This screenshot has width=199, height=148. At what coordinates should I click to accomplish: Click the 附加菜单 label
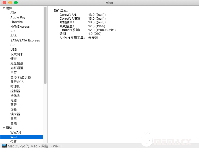click(67, 22)
